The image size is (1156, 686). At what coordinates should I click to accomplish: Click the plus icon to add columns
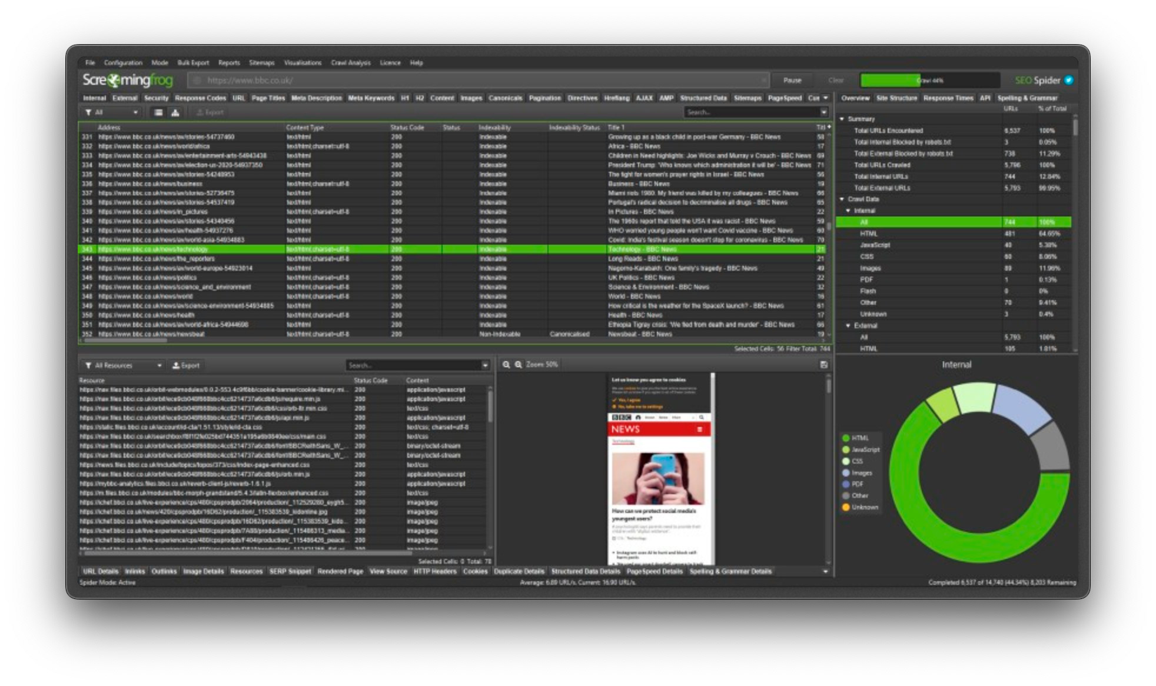[x=829, y=127]
